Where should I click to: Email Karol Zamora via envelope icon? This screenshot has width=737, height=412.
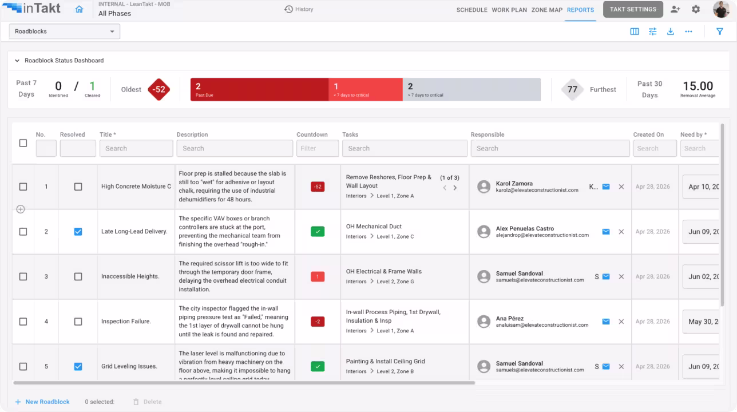(606, 187)
